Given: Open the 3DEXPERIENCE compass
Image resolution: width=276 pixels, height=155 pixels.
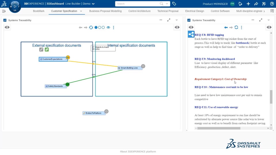Looking at the screenshot, I should (15, 7).
